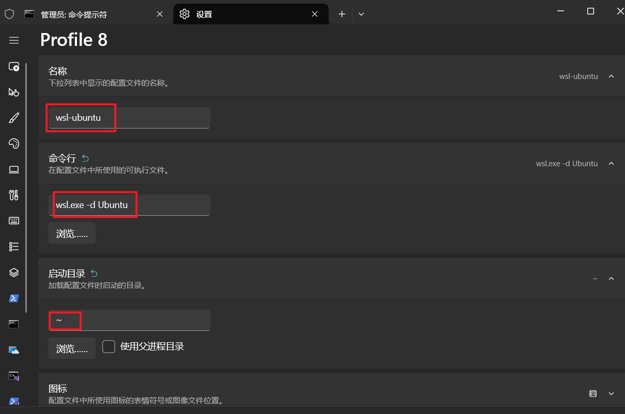The image size is (625, 414).
Task: Click 浏览 button under 命令行
Action: [x=72, y=233]
